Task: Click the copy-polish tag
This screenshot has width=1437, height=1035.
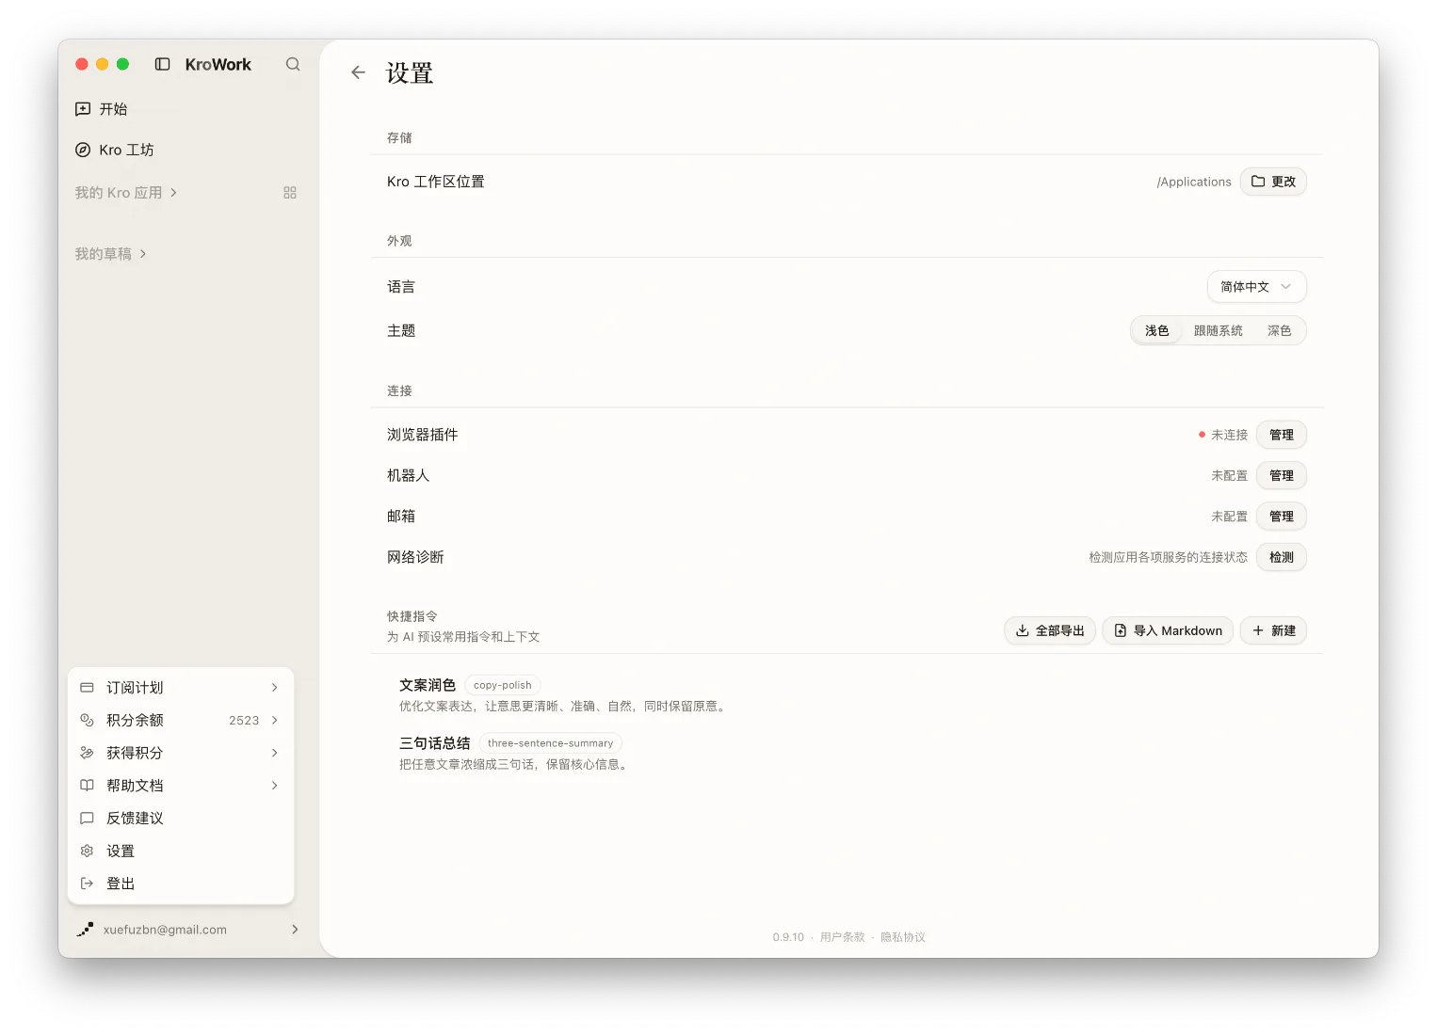Action: 502,685
